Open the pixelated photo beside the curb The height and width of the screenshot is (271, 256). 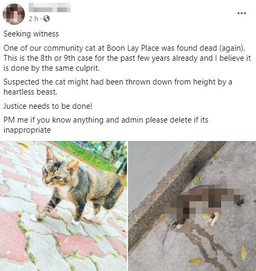[x=192, y=206]
